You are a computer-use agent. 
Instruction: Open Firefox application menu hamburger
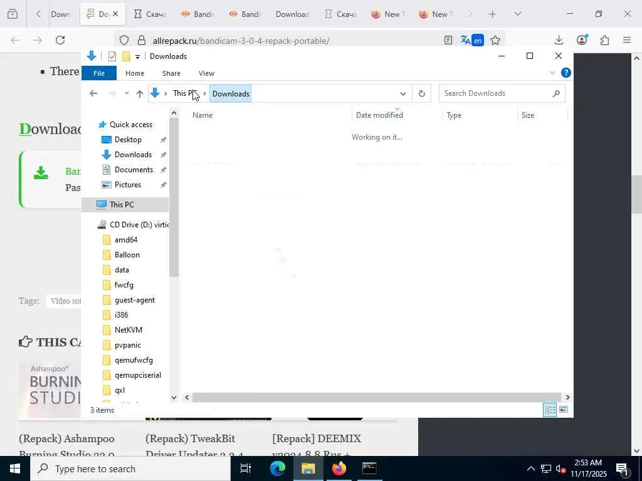tap(627, 40)
